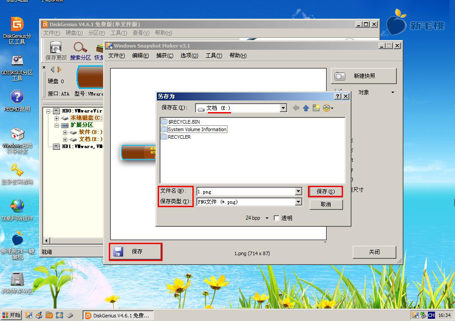The height and width of the screenshot is (321, 455).
Task: Open 硬盘(D) menu in DiskGenius
Action: tap(74, 33)
